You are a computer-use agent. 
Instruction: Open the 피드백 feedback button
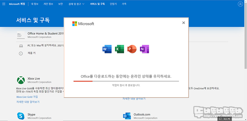click(224, 119)
